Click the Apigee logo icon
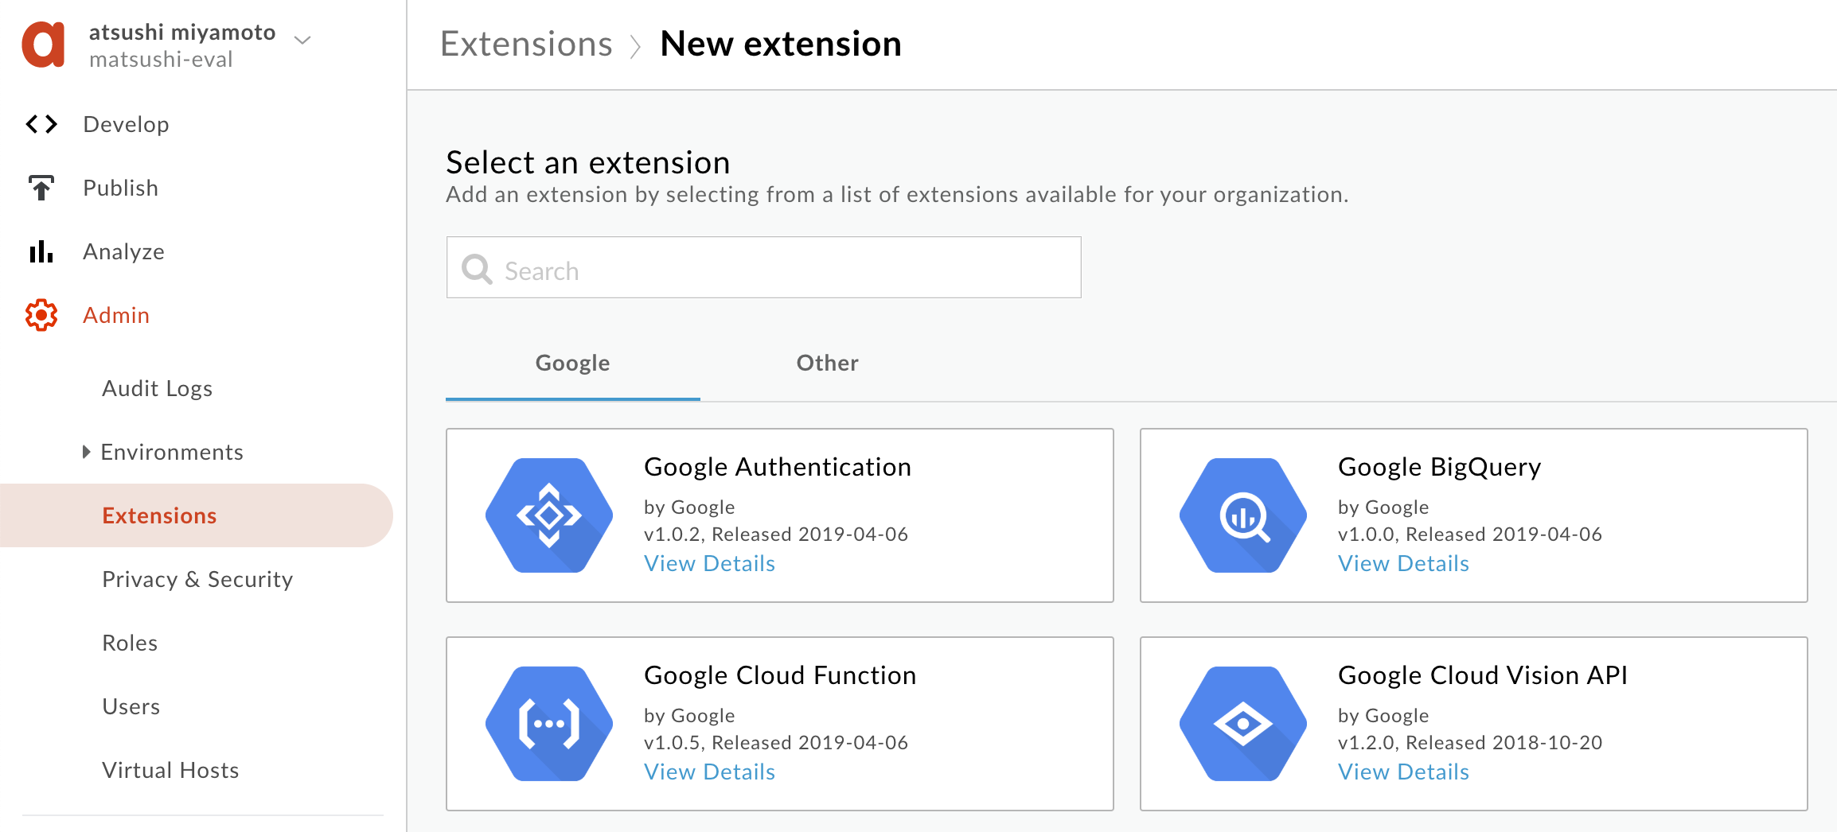1837x832 pixels. 44,45
